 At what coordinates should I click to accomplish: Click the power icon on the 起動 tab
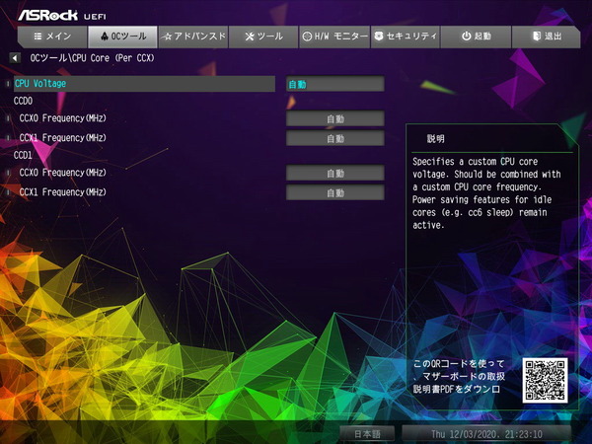(x=466, y=37)
